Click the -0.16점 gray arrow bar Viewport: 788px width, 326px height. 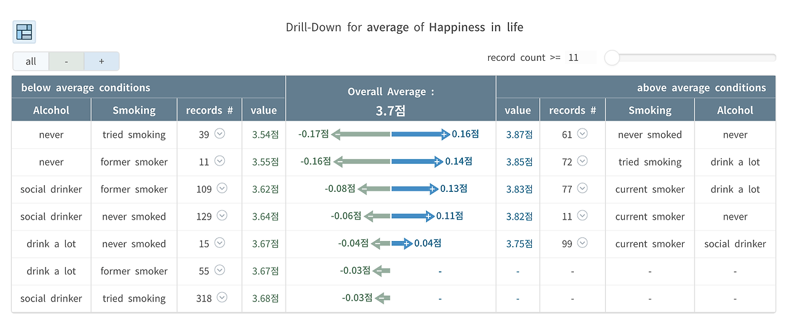(x=362, y=161)
